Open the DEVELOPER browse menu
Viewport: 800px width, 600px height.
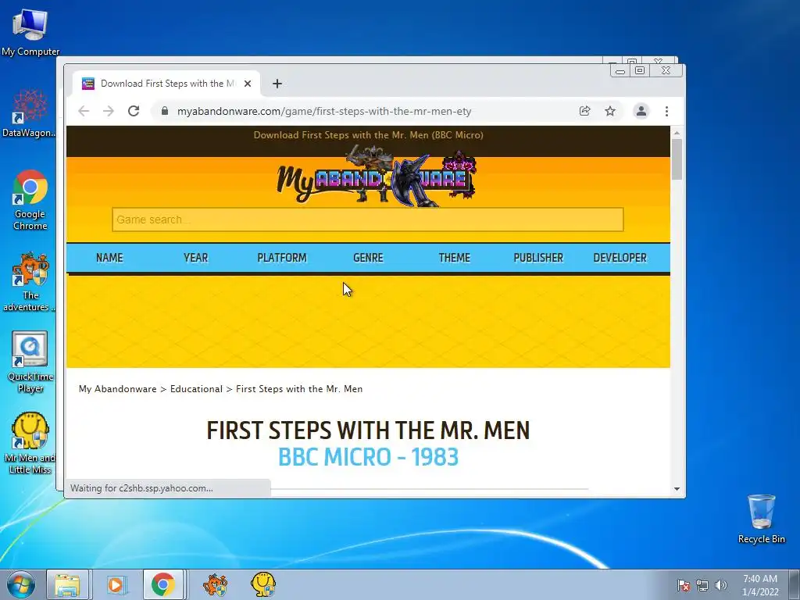pyautogui.click(x=620, y=258)
